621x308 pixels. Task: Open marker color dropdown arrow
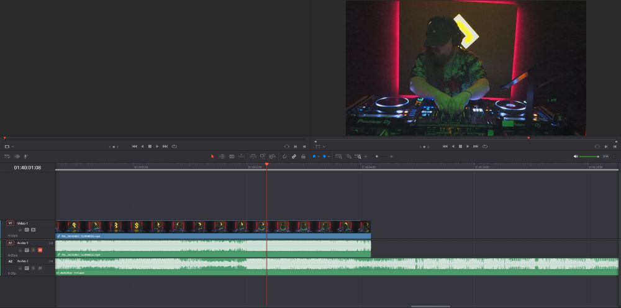coord(329,156)
